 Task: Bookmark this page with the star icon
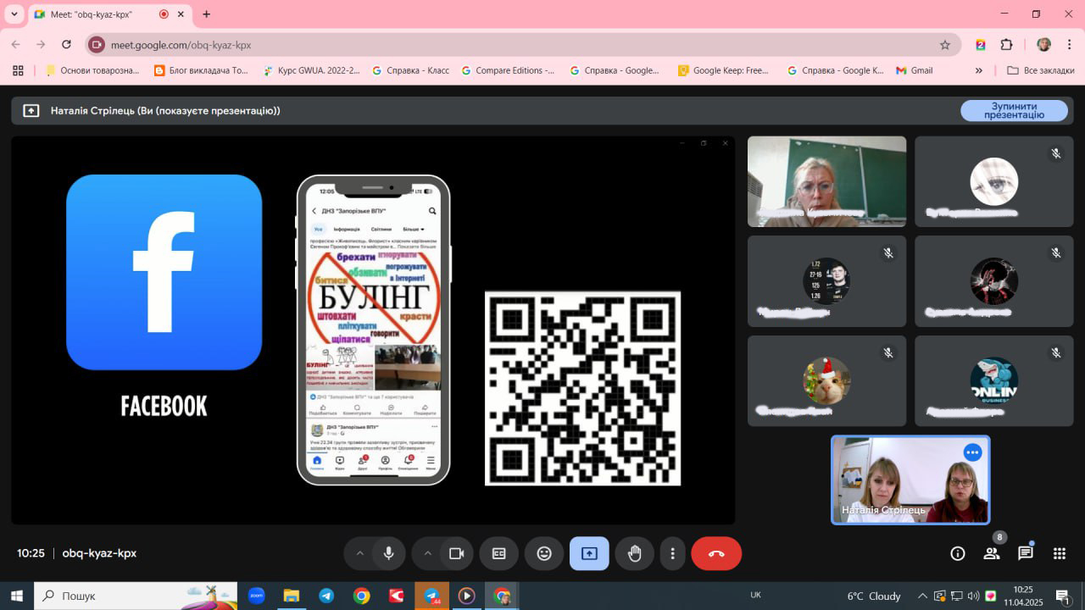944,45
